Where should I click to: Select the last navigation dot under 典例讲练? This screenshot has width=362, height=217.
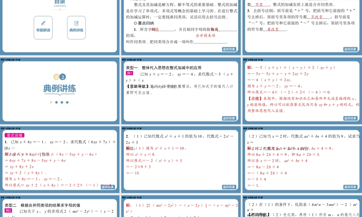point(67,102)
